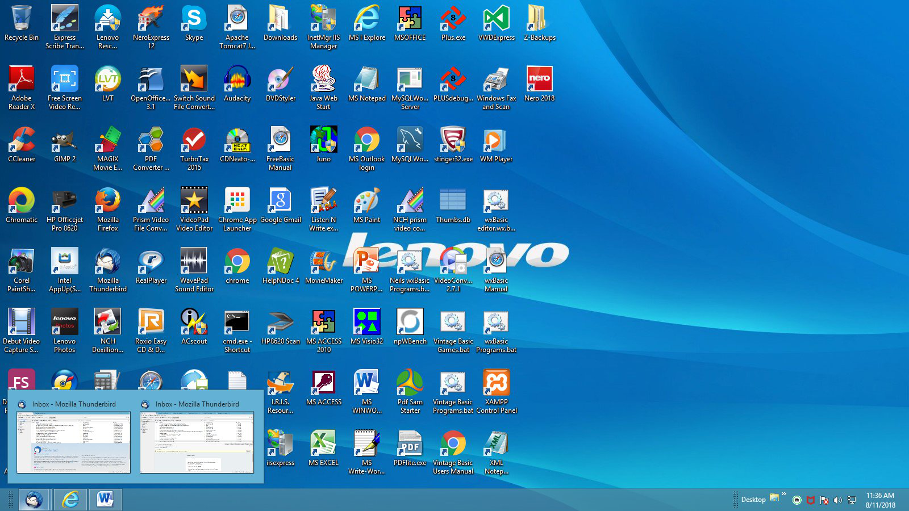Open the Juno desktop icon

(324, 145)
